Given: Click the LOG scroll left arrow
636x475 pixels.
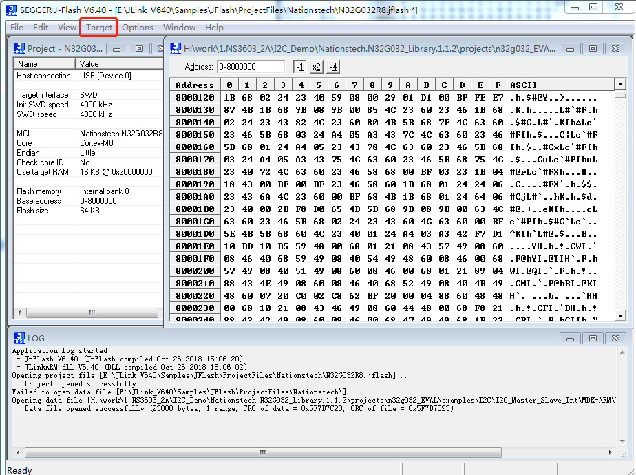Looking at the screenshot, I should click(17, 452).
